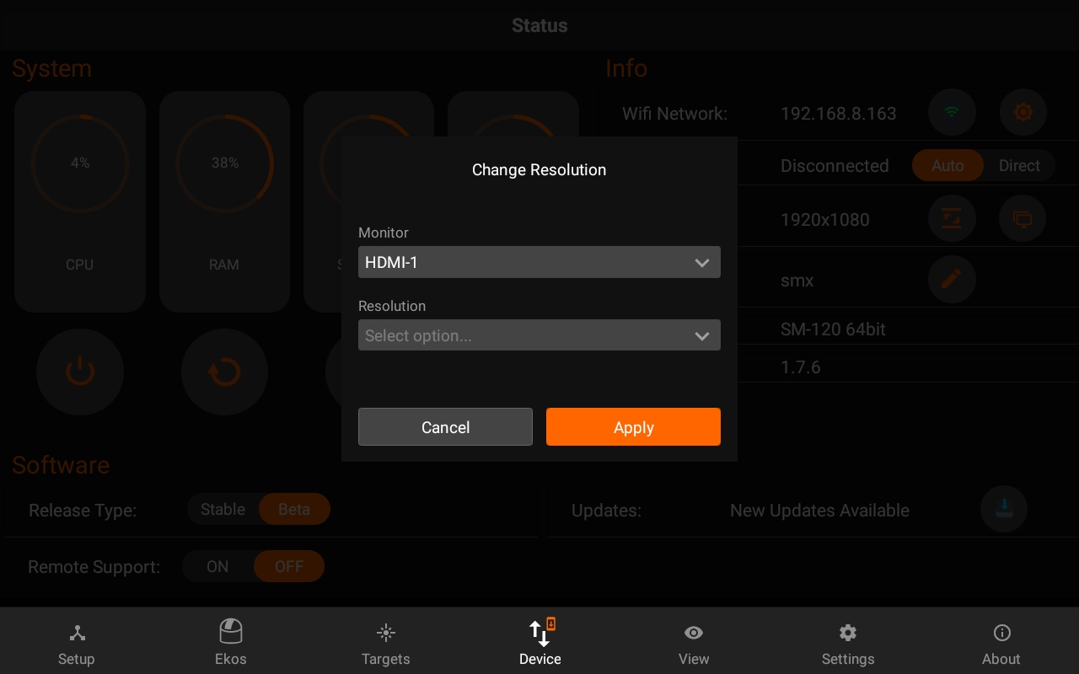Click the monitor icon beside 1920x1080

point(1023,220)
